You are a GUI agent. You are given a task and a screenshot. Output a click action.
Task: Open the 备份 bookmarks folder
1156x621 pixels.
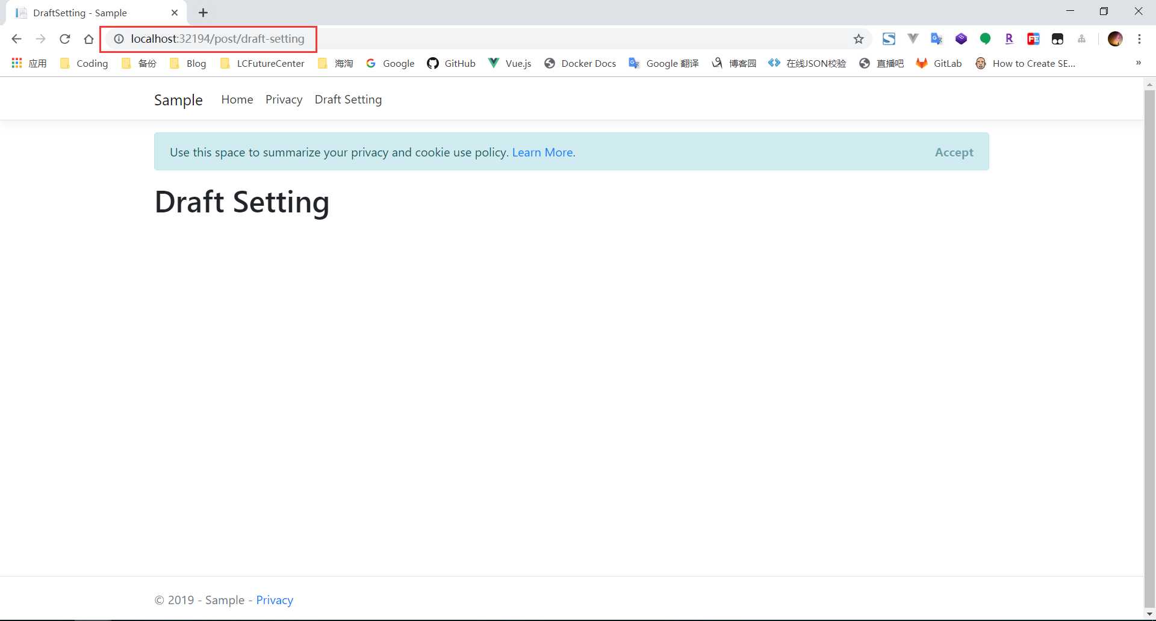coord(138,63)
